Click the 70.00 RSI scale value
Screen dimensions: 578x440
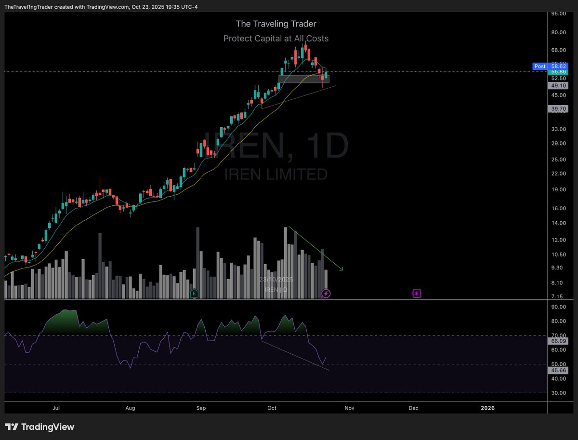(x=558, y=335)
